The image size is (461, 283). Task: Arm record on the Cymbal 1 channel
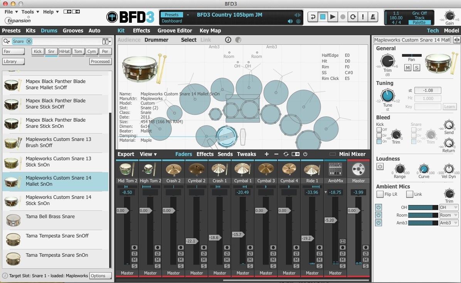click(x=250, y=247)
